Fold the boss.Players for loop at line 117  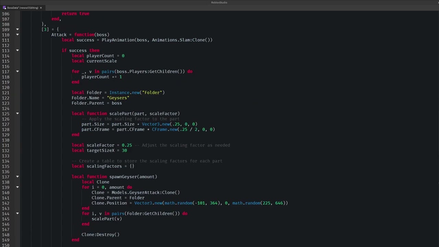tap(17, 71)
